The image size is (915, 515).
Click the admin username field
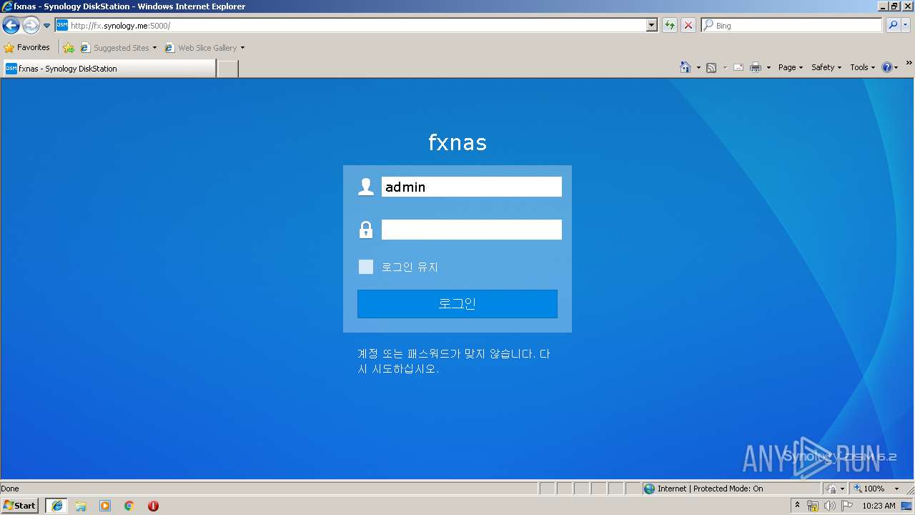point(472,187)
